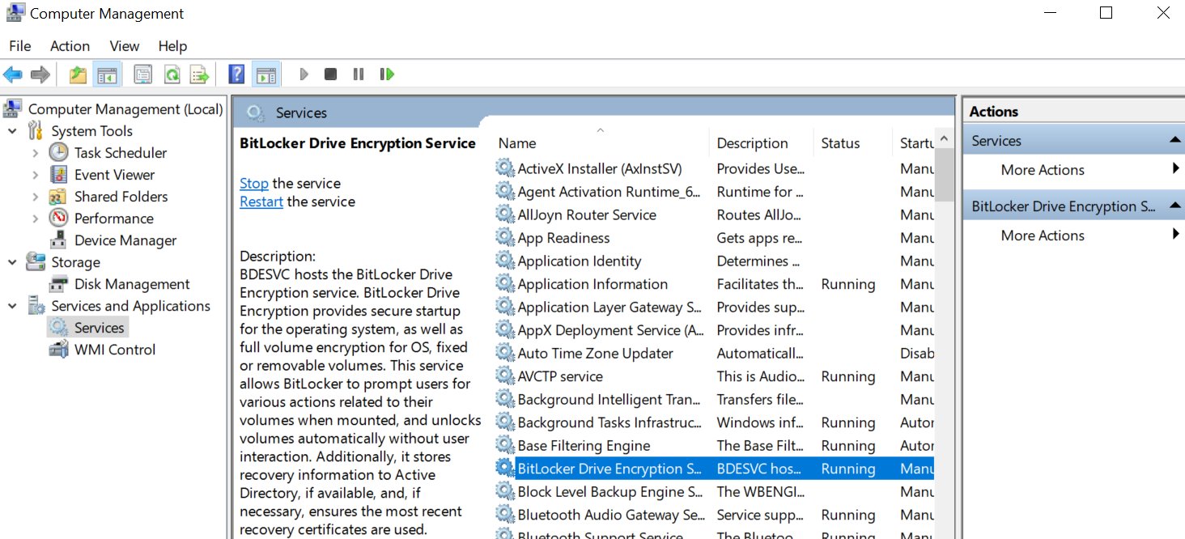Click the WMI Control icon
The image size is (1185, 539).
tap(58, 350)
